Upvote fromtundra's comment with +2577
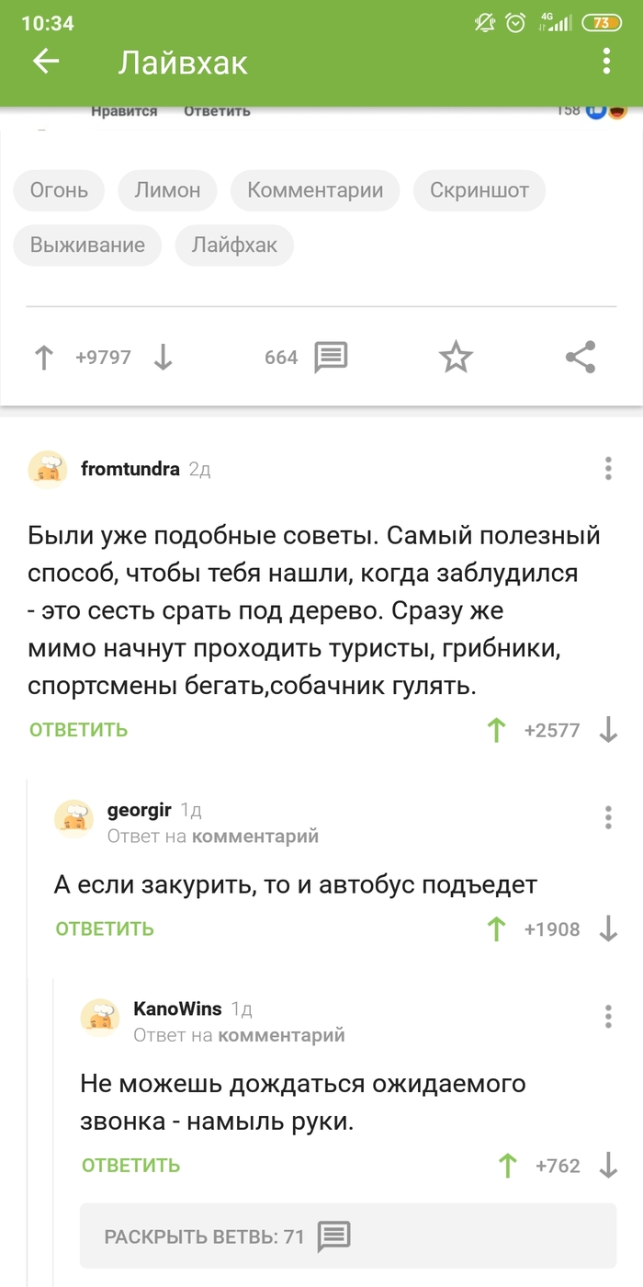This screenshot has width=643, height=1287. [x=496, y=729]
